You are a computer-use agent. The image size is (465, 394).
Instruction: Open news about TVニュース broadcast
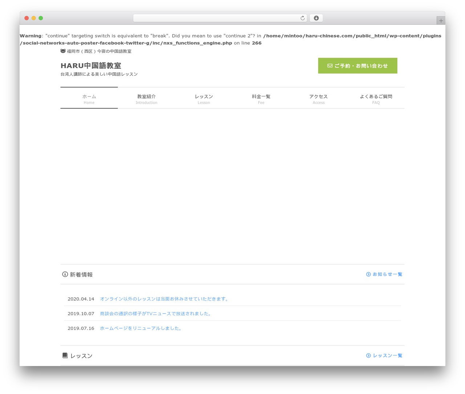click(156, 313)
